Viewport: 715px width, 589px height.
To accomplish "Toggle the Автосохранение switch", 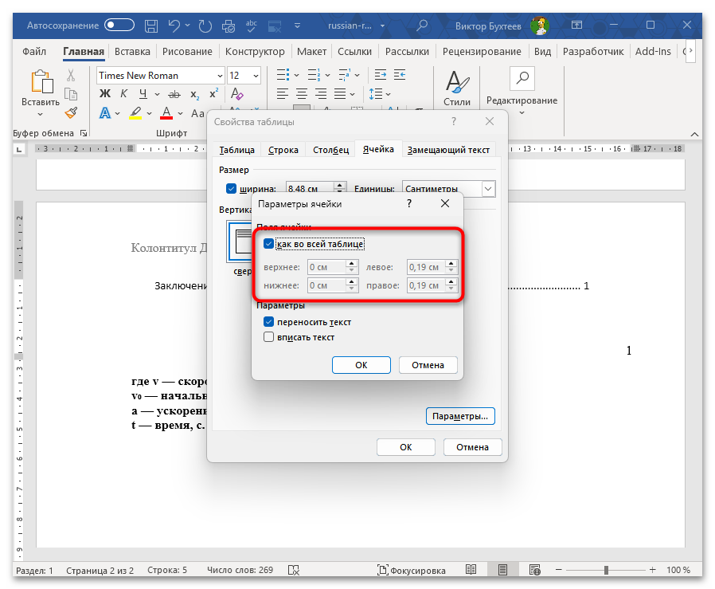I will 119,26.
